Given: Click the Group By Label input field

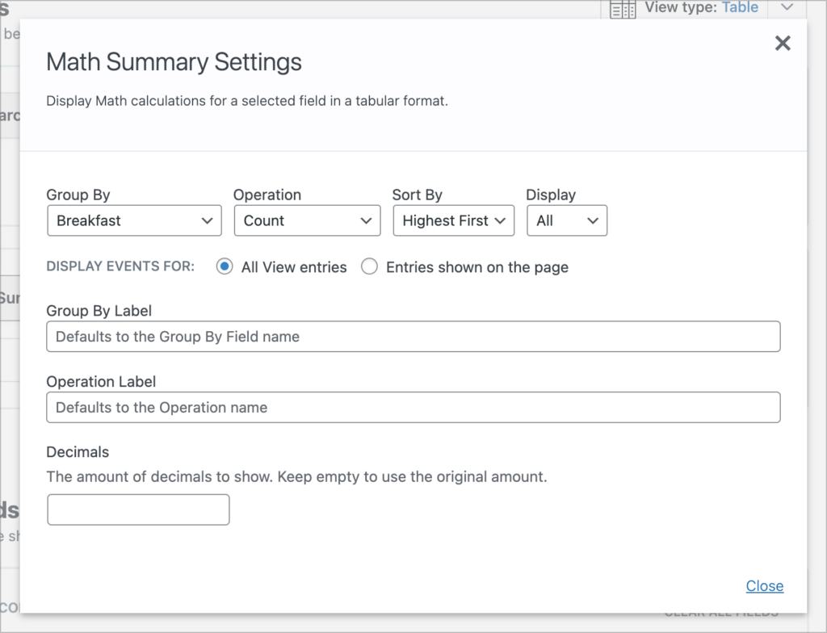Looking at the screenshot, I should pos(413,337).
